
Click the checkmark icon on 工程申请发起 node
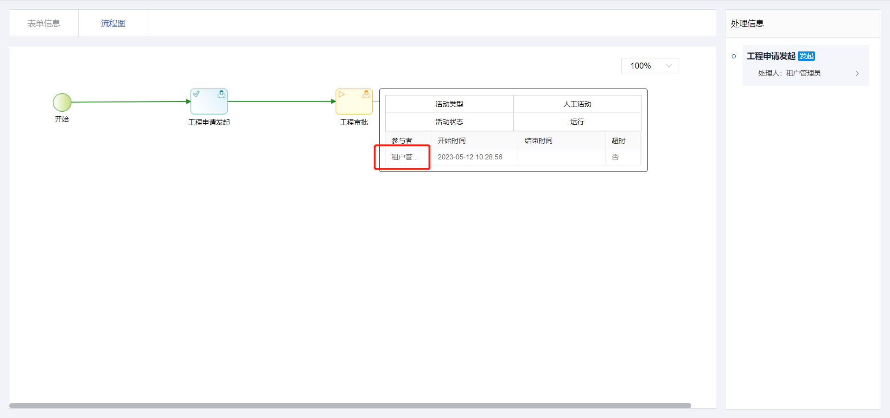click(197, 94)
